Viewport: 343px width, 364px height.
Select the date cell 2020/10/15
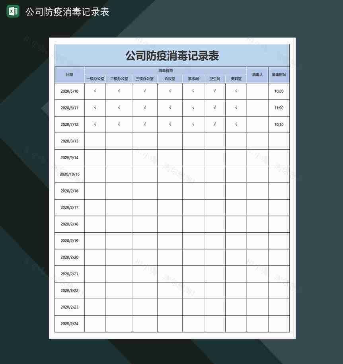(69, 174)
